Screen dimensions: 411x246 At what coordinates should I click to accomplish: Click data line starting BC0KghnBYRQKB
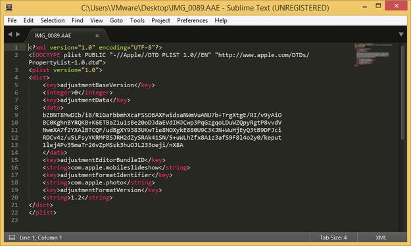click(x=162, y=123)
